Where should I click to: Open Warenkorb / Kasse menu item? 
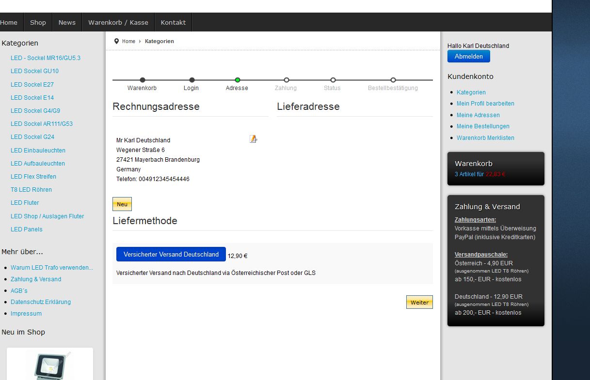(118, 22)
